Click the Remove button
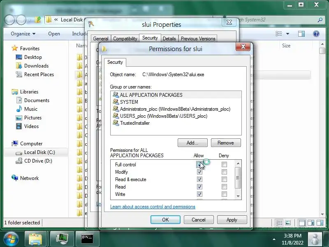This screenshot has width=329, height=247. (x=226, y=143)
